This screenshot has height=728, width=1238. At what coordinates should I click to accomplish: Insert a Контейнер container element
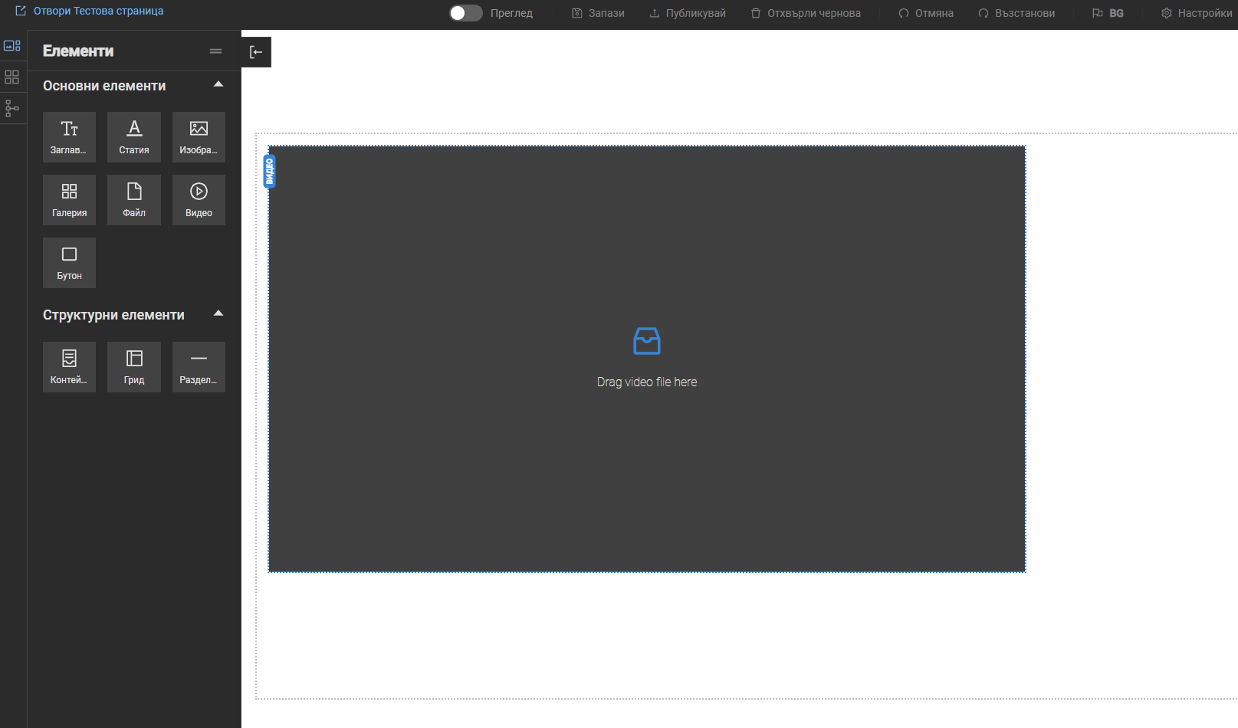[69, 366]
